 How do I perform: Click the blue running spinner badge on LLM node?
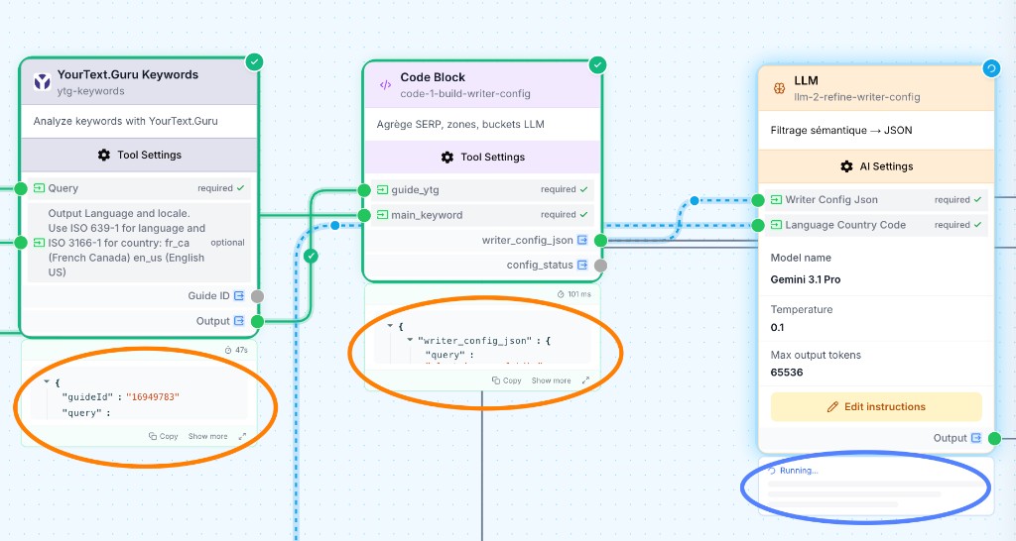991,68
